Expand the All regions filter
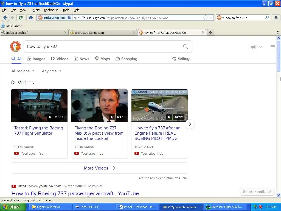Screen dimensions: 281x211 click(x=23, y=71)
